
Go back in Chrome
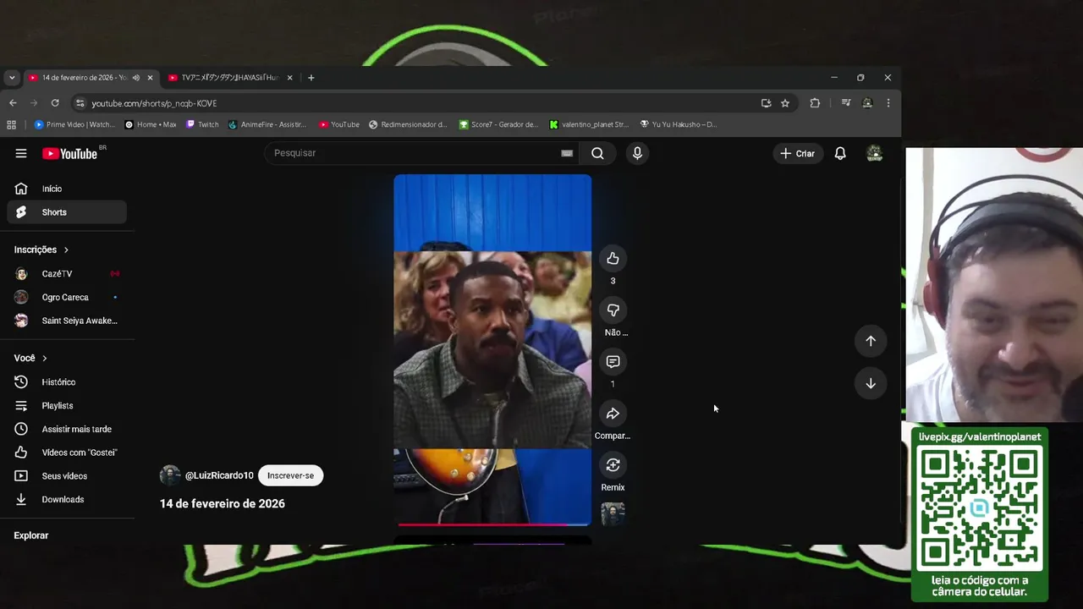[13, 103]
